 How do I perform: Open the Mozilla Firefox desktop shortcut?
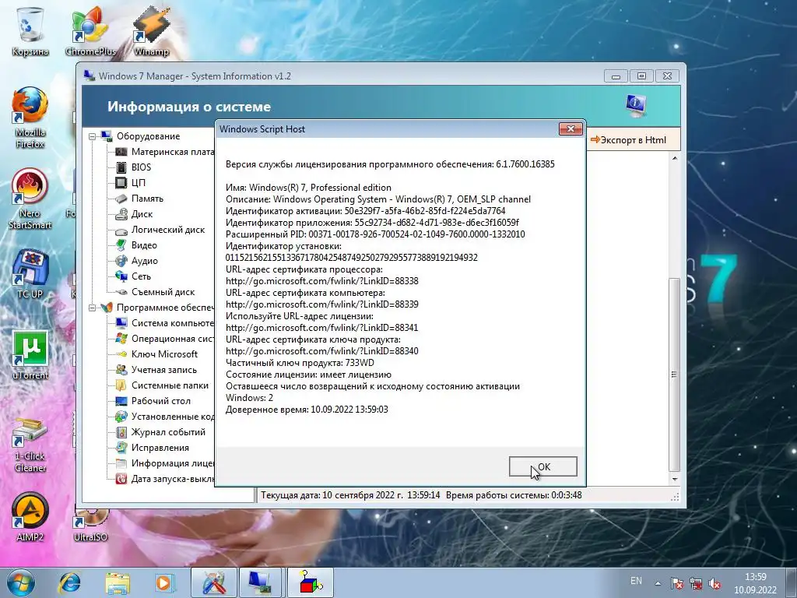click(30, 118)
